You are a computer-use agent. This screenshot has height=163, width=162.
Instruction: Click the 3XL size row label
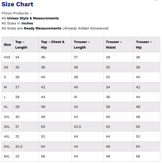7,127
